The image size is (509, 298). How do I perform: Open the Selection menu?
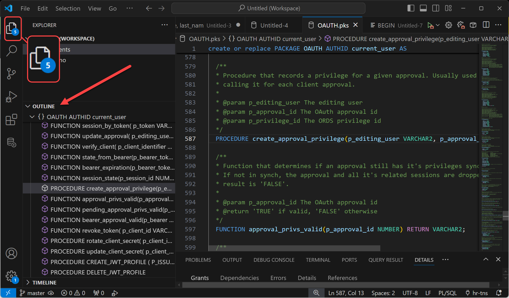68,8
